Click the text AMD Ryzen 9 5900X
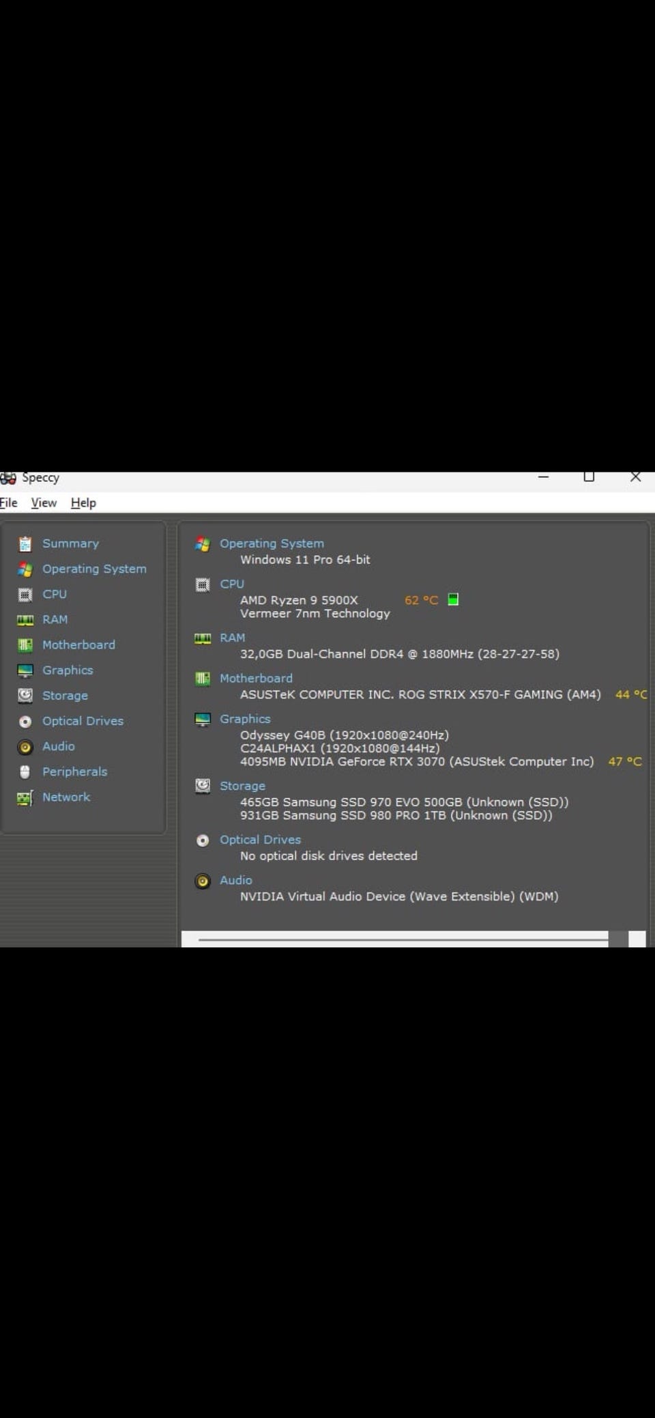Screen dimensions: 655x1418 [x=299, y=600]
